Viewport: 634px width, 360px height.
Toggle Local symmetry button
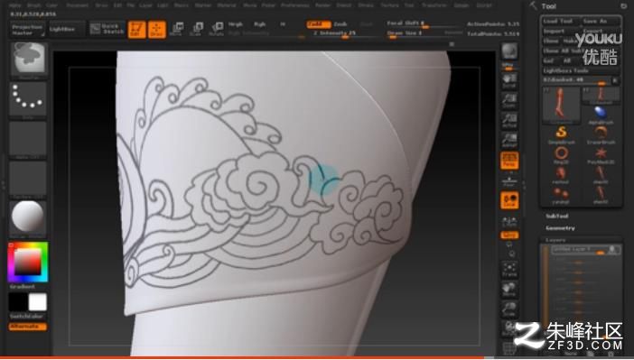(x=509, y=200)
